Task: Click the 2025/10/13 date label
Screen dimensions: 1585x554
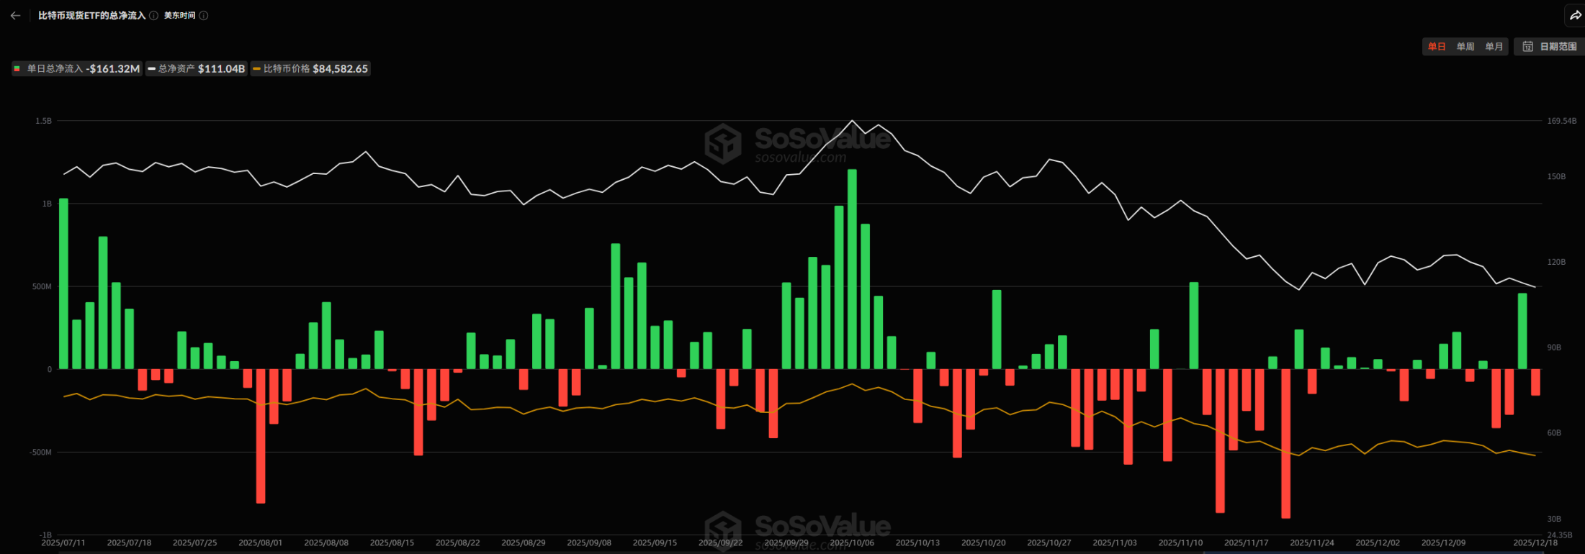Action: 917,542
